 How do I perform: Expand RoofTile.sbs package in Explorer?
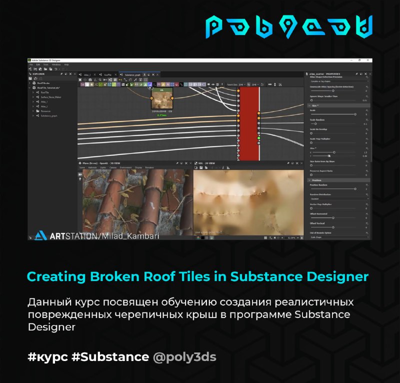tap(30, 83)
